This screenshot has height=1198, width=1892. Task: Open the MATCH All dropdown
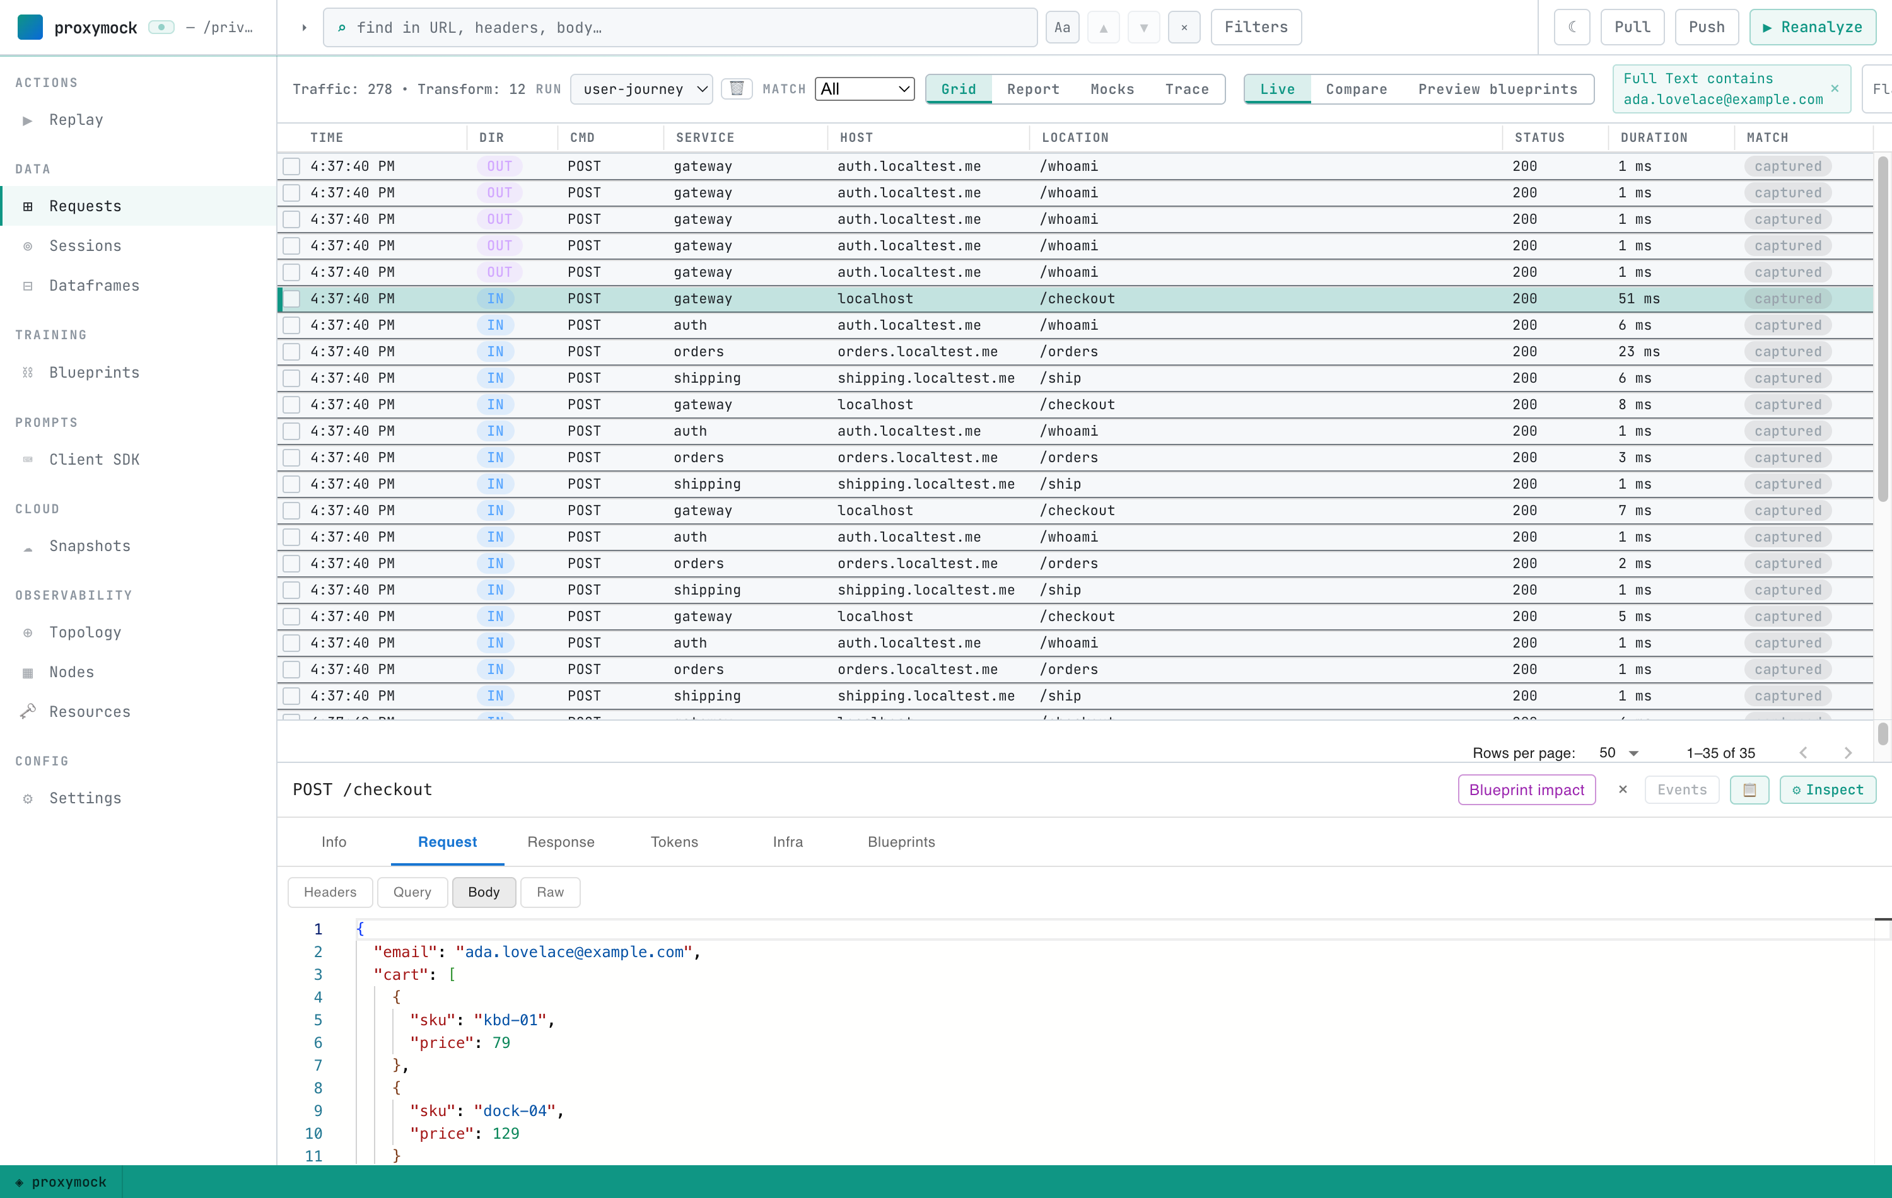864,89
